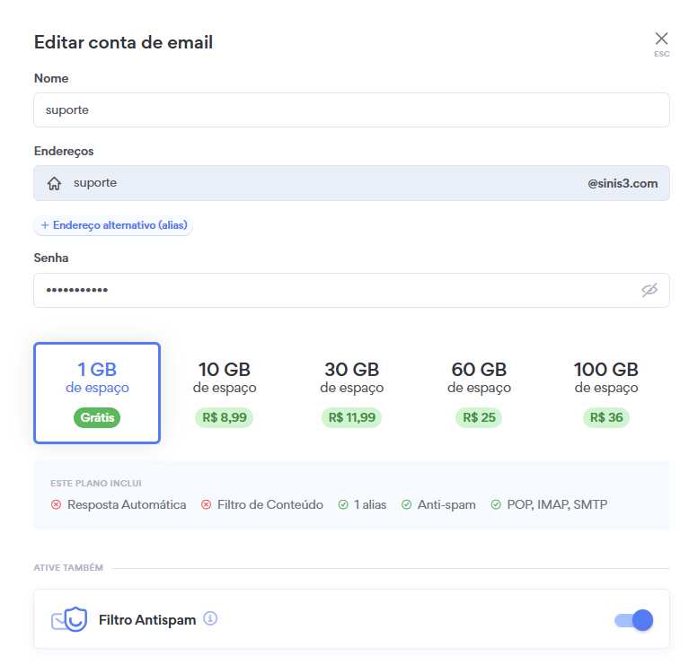Disable the Filtro Antispam toggle
This screenshot has width=689, height=665.
pyautogui.click(x=633, y=619)
